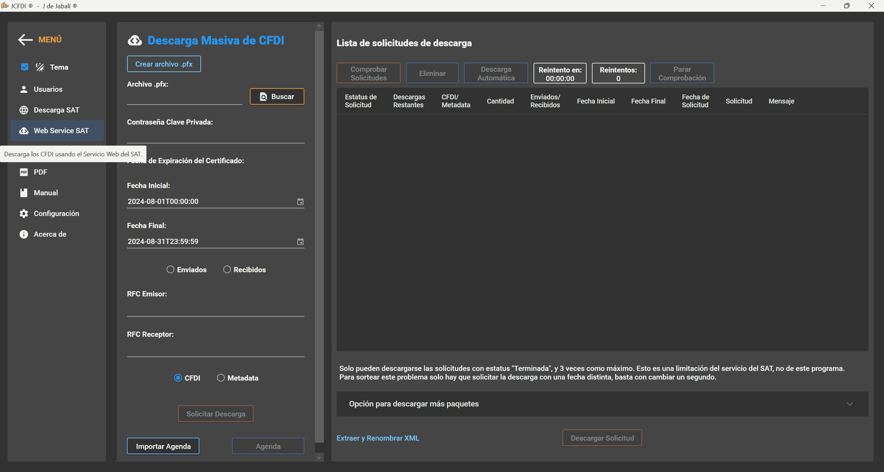The width and height of the screenshot is (884, 472).
Task: Click the Acerca de info icon
Action: tap(24, 234)
